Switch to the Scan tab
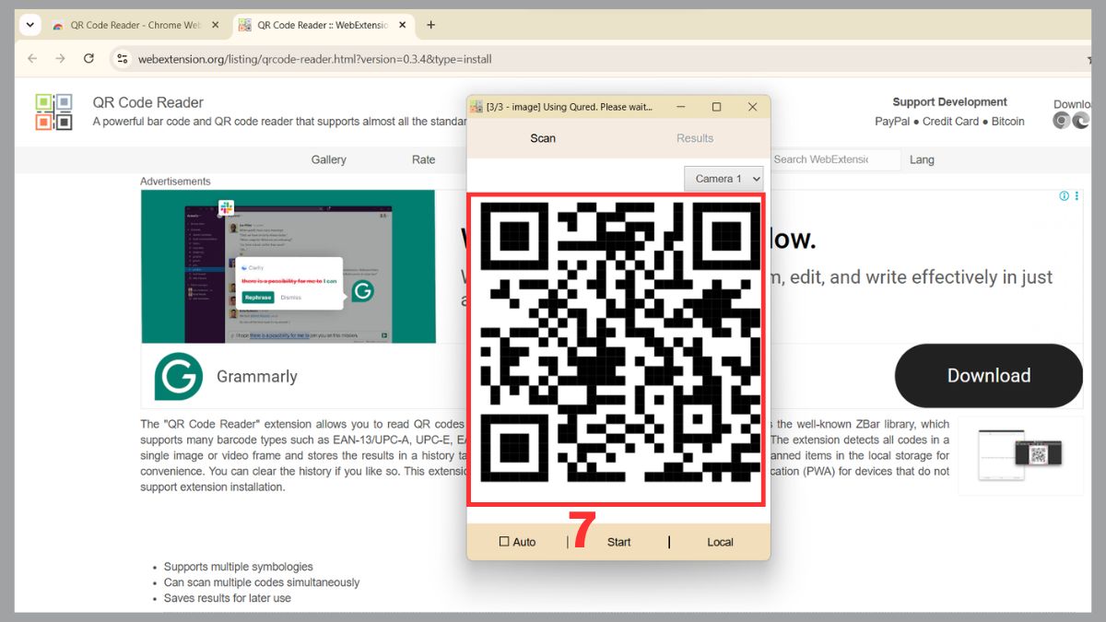Viewport: 1106px width, 622px height. 543,138
